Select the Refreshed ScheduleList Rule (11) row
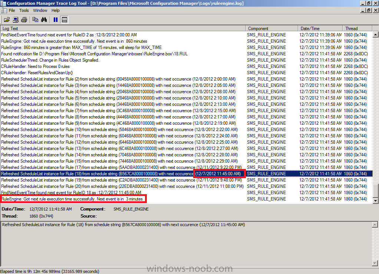This screenshot has height=274, width=379. pyautogui.click(x=187, y=136)
